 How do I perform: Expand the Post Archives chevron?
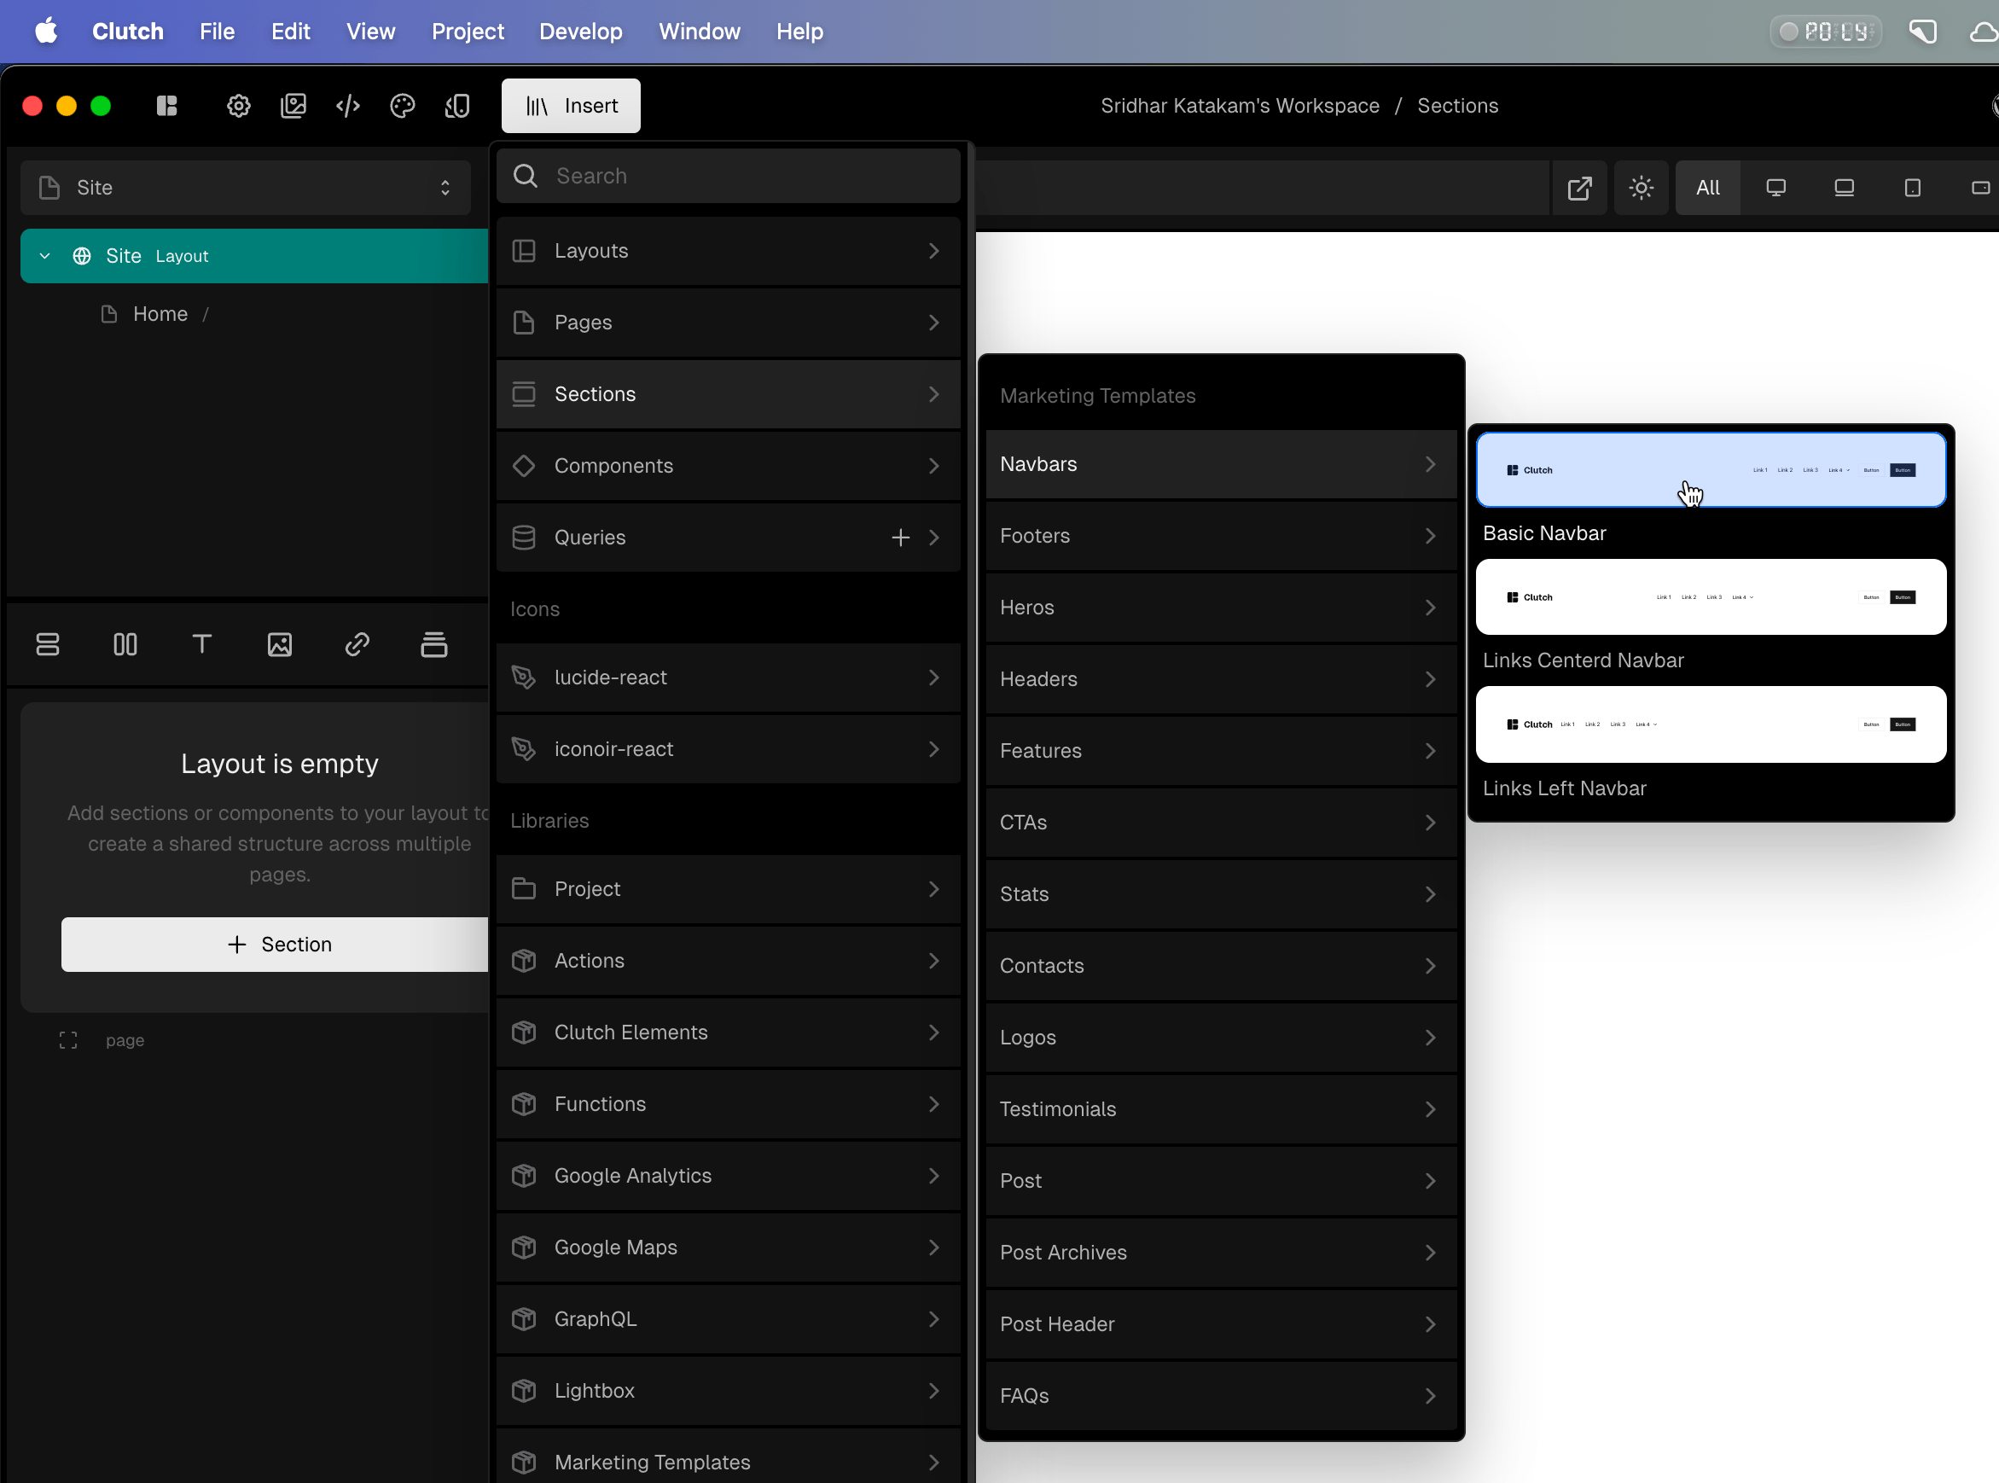pyautogui.click(x=1431, y=1253)
